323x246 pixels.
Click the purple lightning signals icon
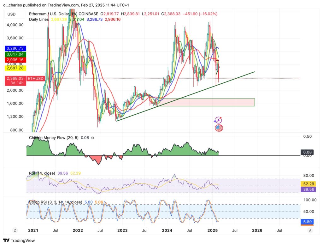(218, 120)
